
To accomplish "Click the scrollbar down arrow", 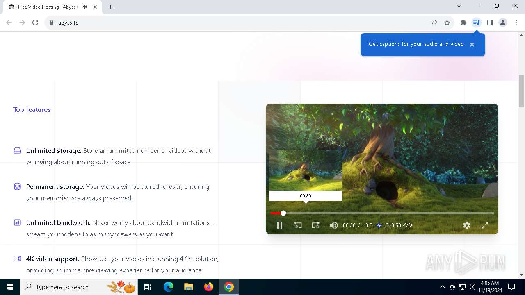I will 522,275.
